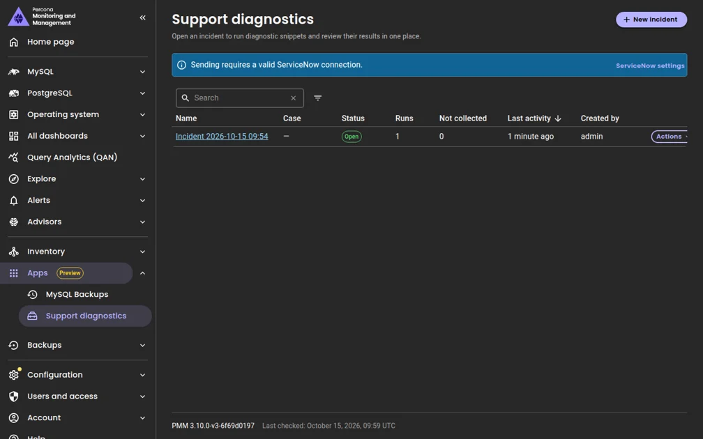
Task: Click the Open status badge
Action: pos(351,137)
